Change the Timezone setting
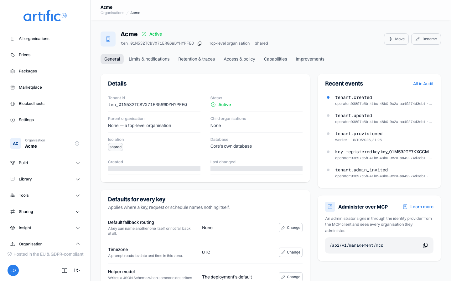451x281 pixels. [291, 252]
